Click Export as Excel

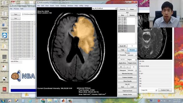tap(127, 91)
